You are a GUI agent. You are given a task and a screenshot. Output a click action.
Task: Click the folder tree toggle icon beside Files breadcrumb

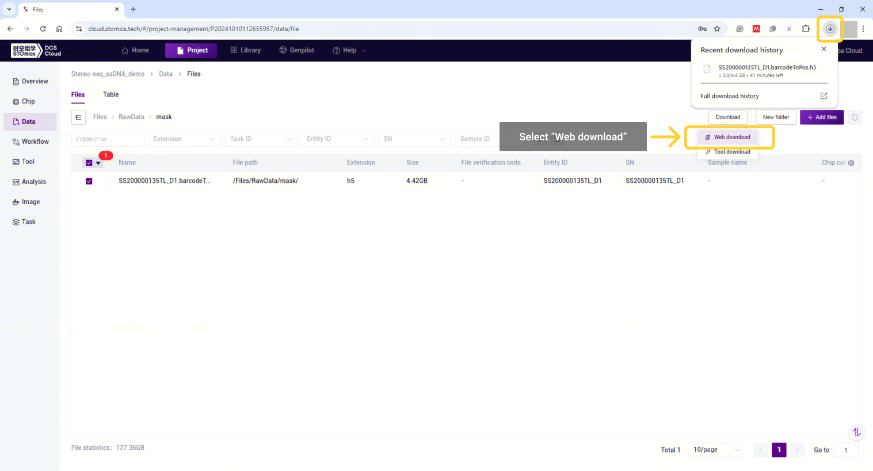coord(78,117)
